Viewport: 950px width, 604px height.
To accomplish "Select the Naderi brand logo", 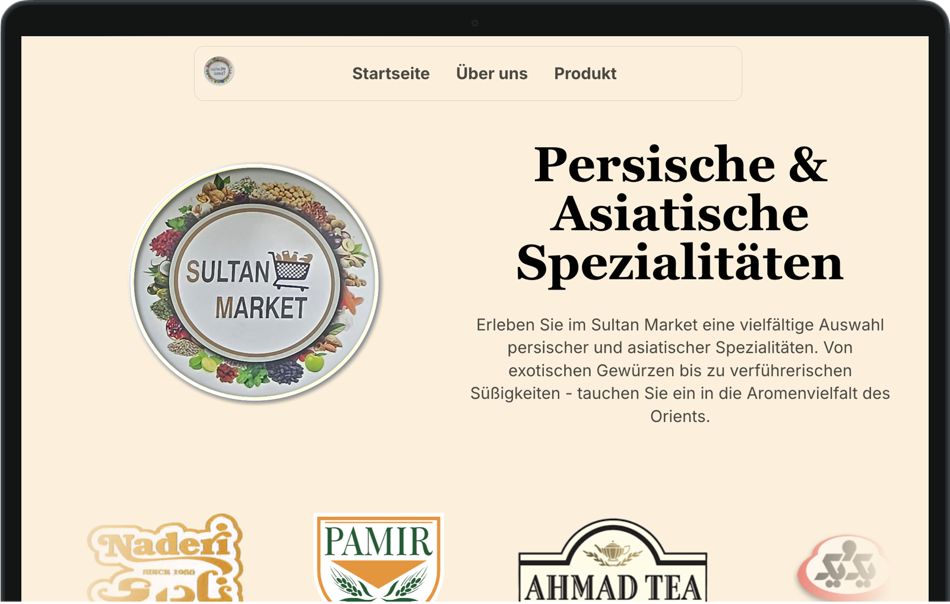I will pos(165,558).
